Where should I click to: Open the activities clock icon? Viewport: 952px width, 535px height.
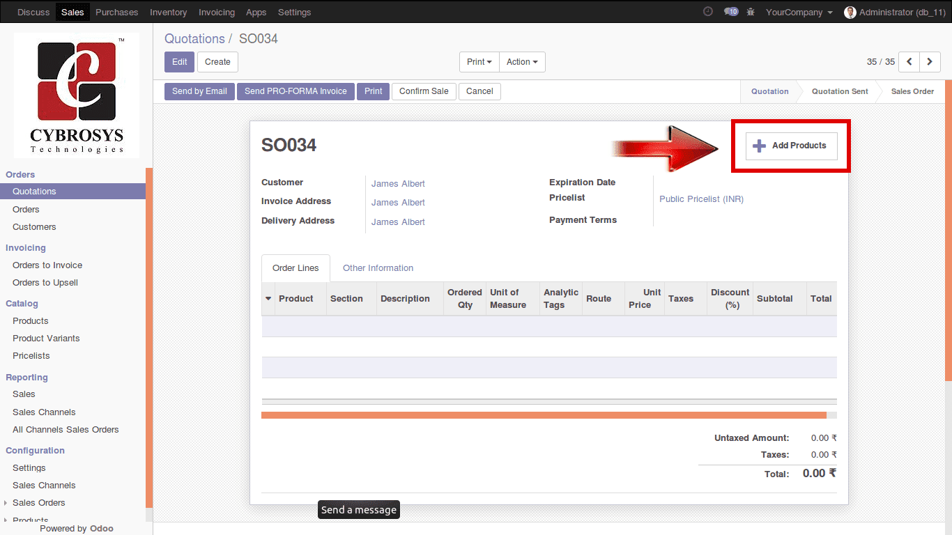[708, 12]
